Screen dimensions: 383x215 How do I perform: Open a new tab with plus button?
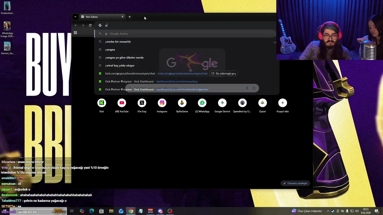click(x=130, y=17)
